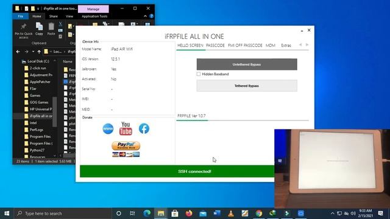The width and height of the screenshot is (390, 219).
Task: Open the Share ribbon tab in Explorer
Action: (x=54, y=16)
